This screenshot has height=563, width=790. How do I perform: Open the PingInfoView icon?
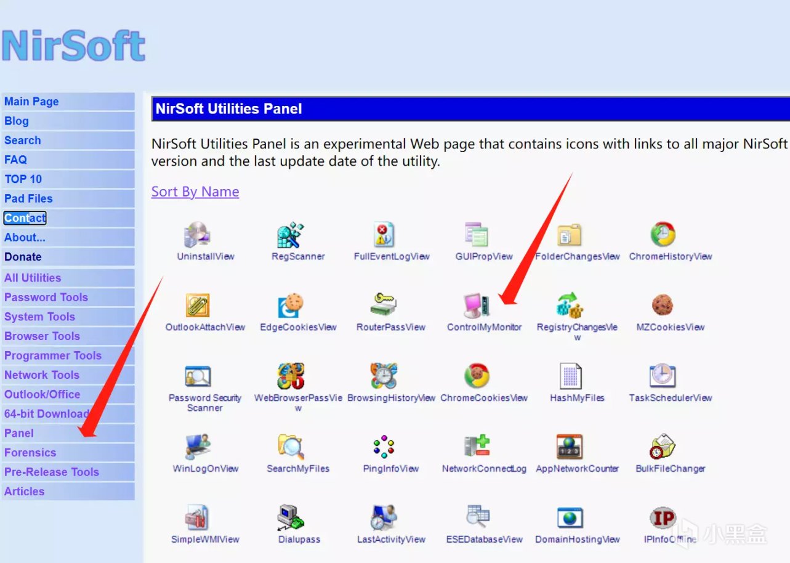[x=384, y=447]
